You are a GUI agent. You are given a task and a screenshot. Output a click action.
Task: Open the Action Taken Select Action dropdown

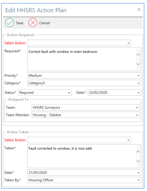click(x=128, y=140)
